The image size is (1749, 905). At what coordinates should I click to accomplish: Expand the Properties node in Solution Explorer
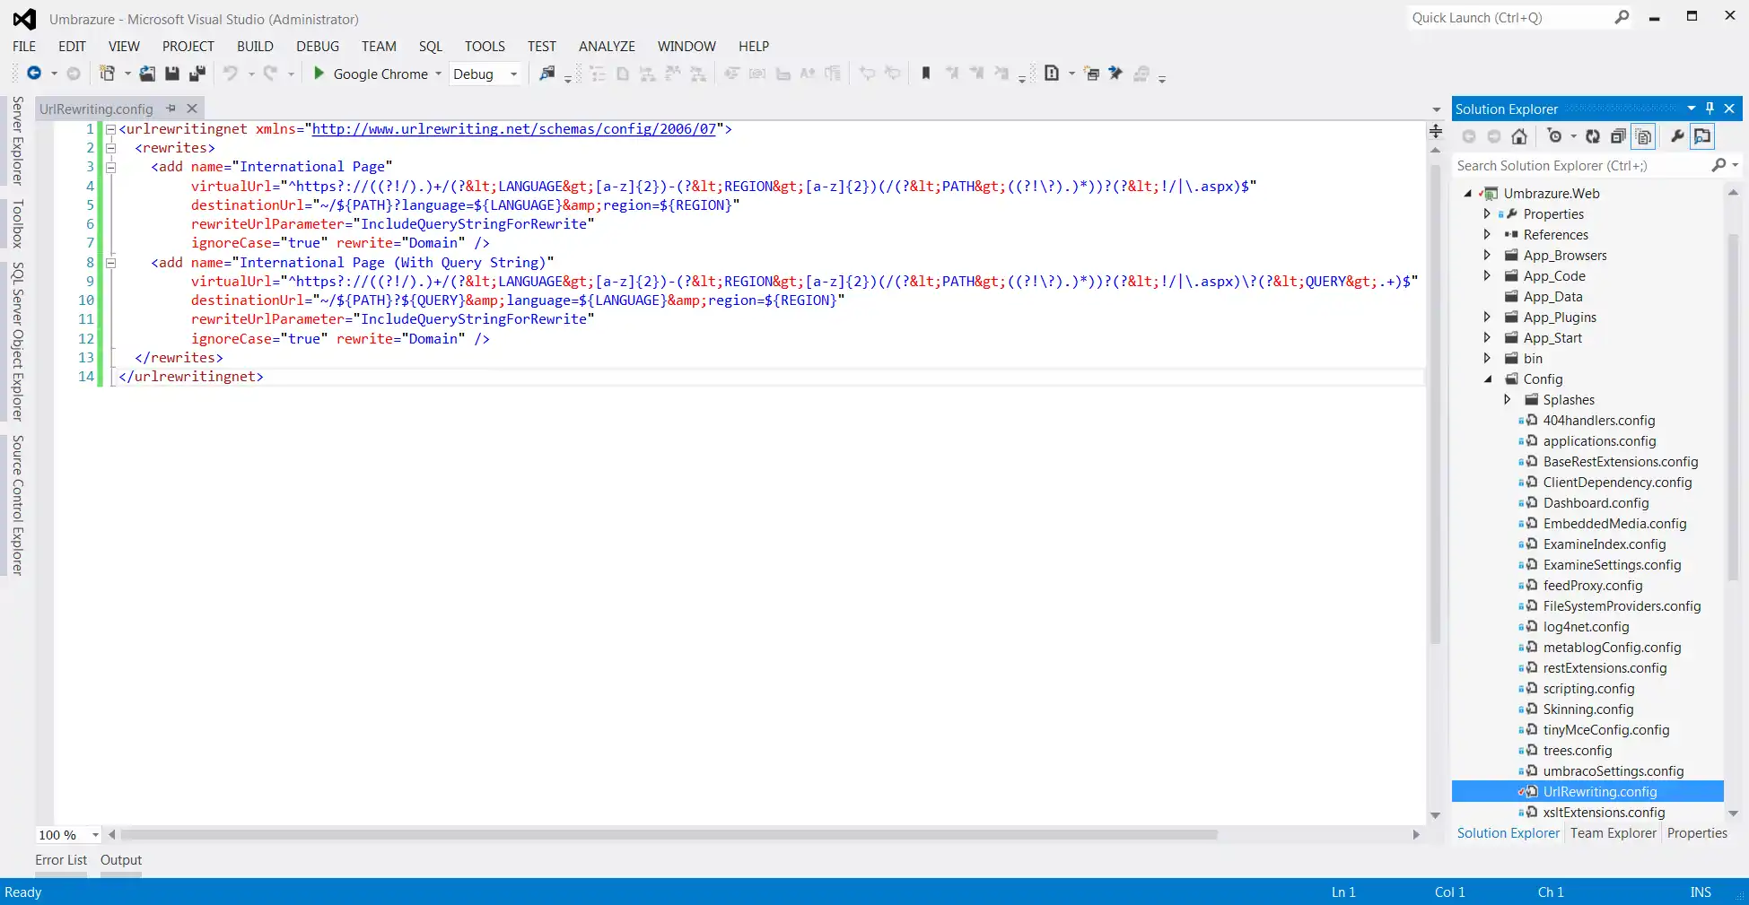[1487, 213]
